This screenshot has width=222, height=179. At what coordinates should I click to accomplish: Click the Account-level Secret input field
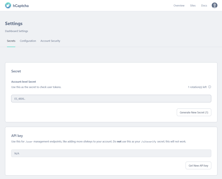111,99
